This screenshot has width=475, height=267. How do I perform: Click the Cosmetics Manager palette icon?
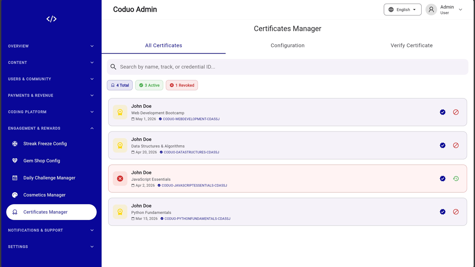(x=15, y=195)
